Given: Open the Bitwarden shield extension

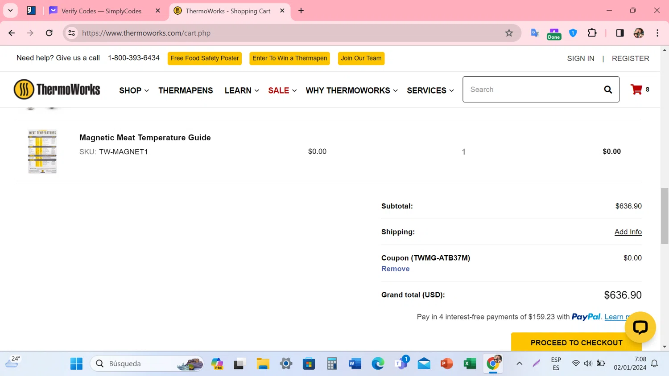Looking at the screenshot, I should click(573, 33).
